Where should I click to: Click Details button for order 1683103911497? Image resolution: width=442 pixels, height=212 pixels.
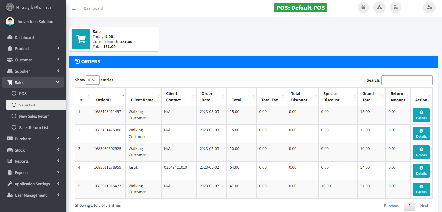(x=421, y=115)
